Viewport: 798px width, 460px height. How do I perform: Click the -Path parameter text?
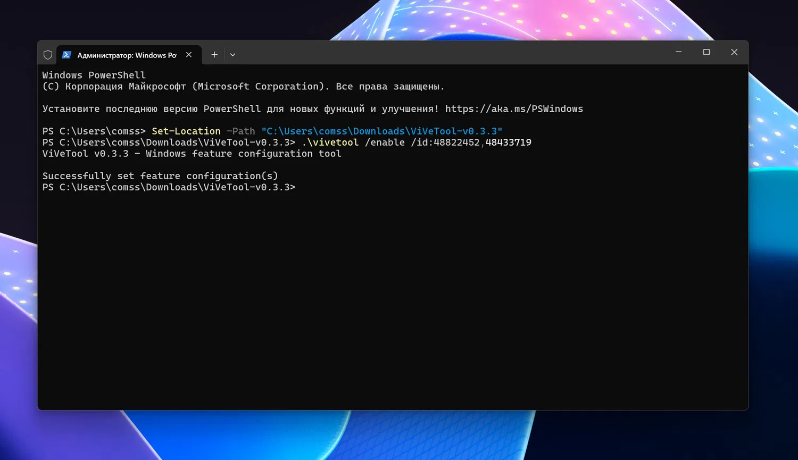click(241, 131)
